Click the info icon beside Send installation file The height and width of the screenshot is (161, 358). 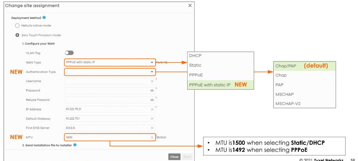tap(75, 145)
